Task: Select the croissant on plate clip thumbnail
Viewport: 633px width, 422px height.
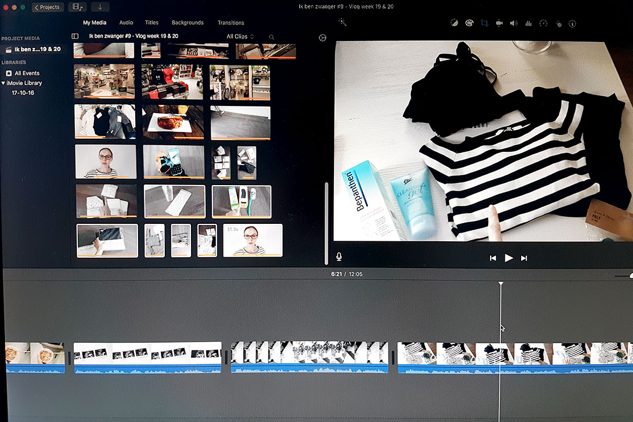Action: (173, 123)
